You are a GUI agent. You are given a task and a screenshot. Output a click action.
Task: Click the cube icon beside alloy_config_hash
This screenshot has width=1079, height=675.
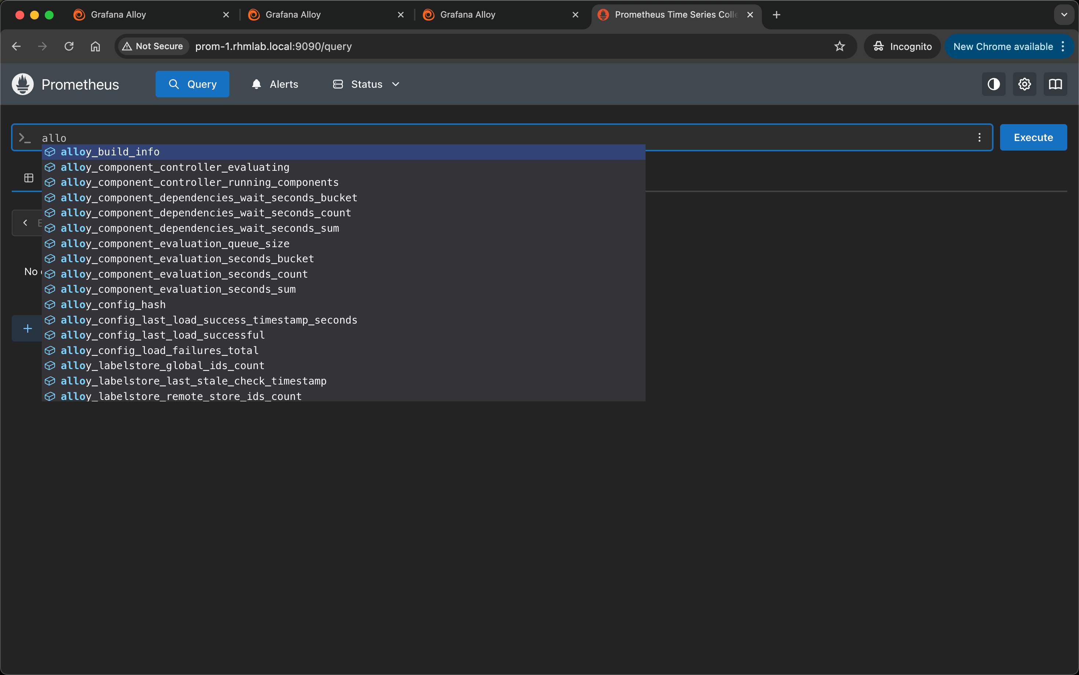(x=50, y=304)
